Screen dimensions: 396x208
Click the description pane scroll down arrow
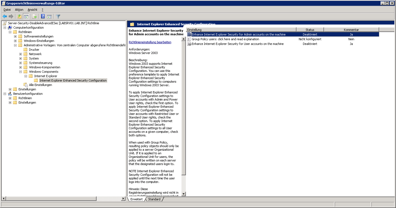pos(184,194)
